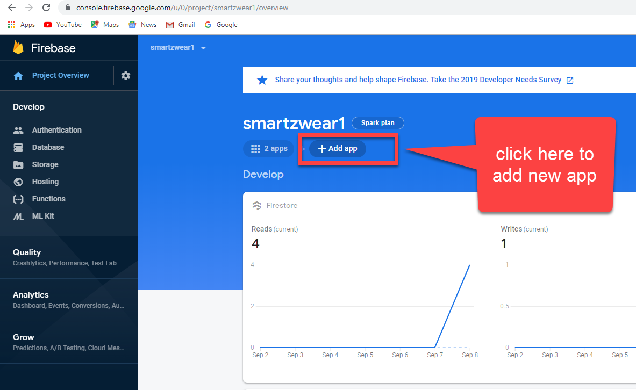Viewport: 636px width, 390px height.
Task: Click the Database icon in sidebar
Action: coord(18,148)
